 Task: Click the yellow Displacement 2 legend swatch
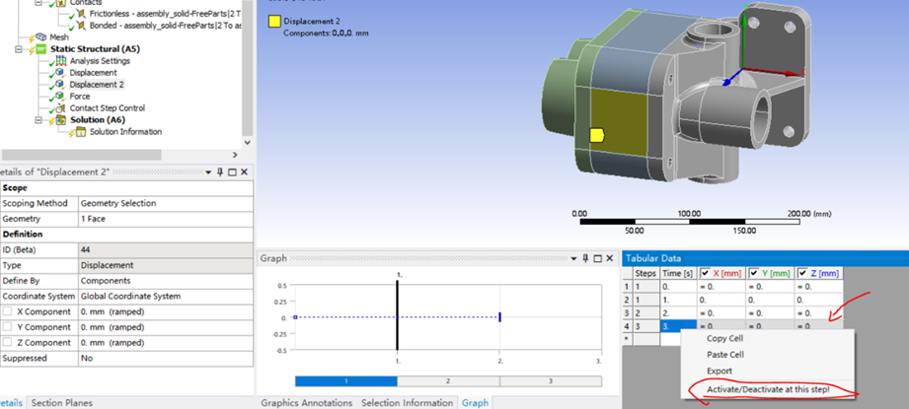coord(273,22)
